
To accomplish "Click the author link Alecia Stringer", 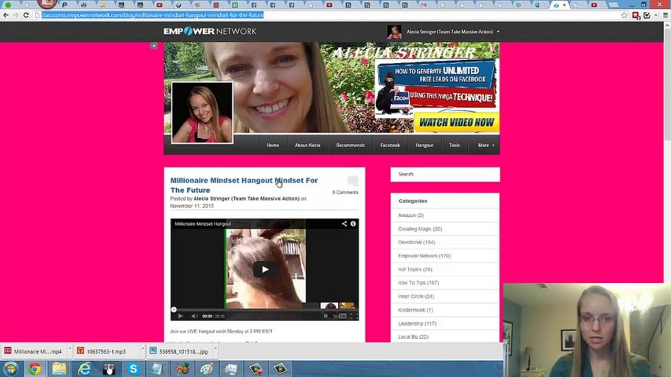I will pos(246,199).
